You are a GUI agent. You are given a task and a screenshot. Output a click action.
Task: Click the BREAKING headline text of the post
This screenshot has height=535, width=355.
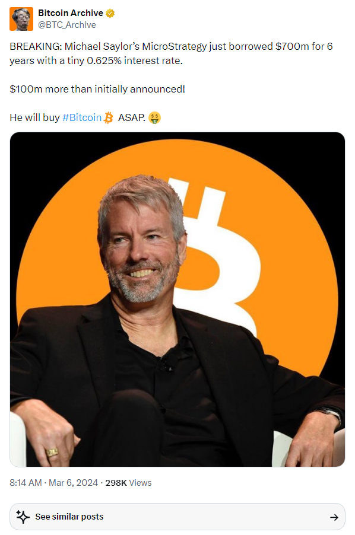click(x=171, y=53)
